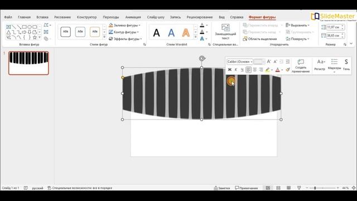Apply the black WordArt style A
This screenshot has width=357, height=201.
(x=156, y=33)
